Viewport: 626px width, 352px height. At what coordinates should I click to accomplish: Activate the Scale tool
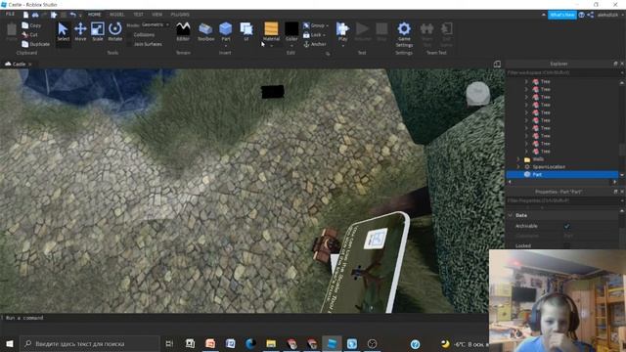(98, 31)
